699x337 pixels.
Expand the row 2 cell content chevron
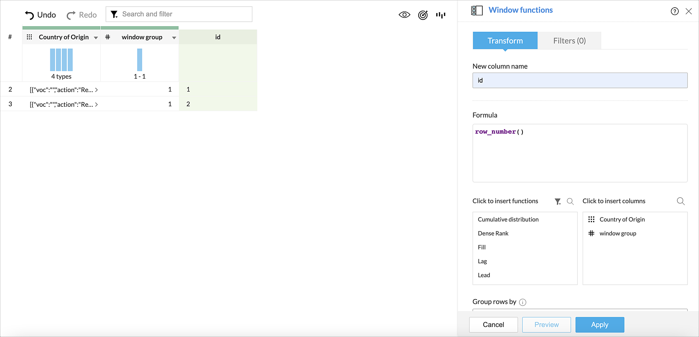[96, 90]
